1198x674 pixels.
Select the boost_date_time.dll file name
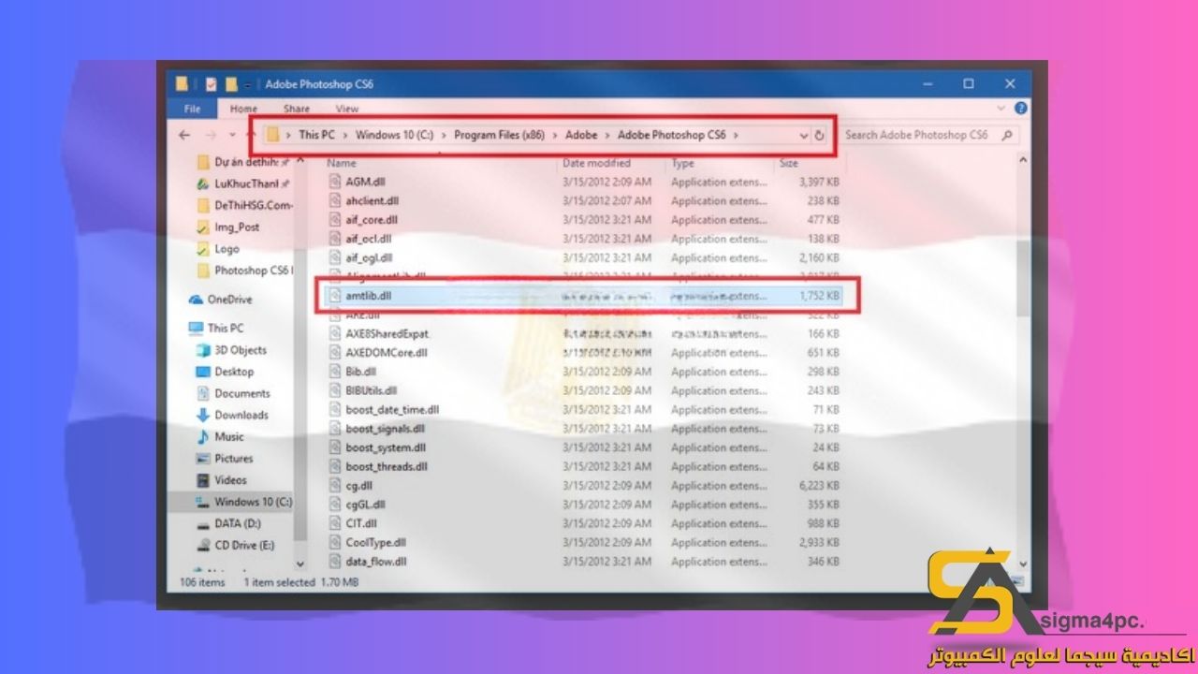[392, 409]
